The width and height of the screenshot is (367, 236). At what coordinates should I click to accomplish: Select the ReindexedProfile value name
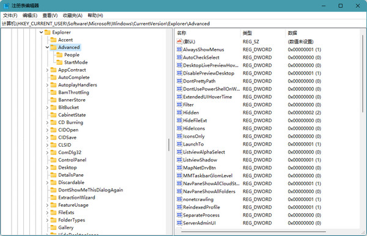coord(201,207)
